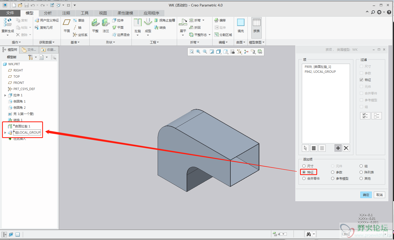Screen dimensions: 394x240
Task: Switch to the Analysis (分析) ribbon tab
Action: point(48,13)
